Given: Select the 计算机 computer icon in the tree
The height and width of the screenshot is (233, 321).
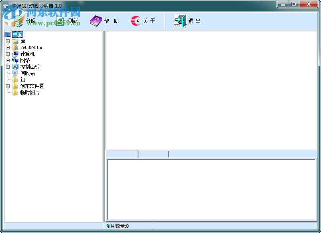Looking at the screenshot, I should point(16,54).
